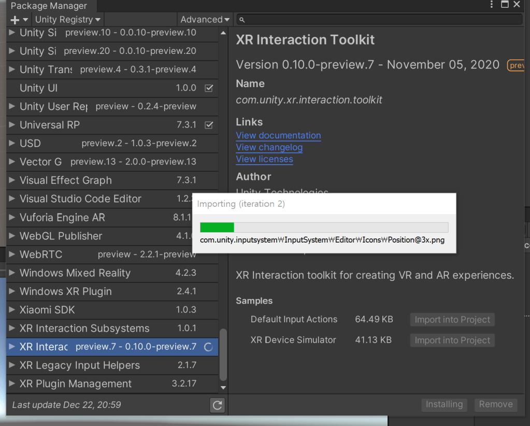Open the View documentation link

[278, 136]
